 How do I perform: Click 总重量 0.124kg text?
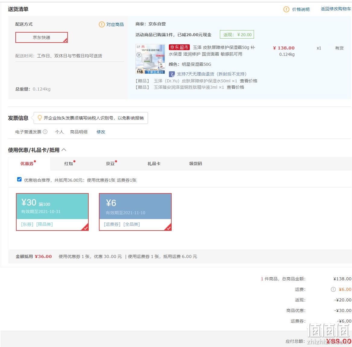click(x=33, y=89)
